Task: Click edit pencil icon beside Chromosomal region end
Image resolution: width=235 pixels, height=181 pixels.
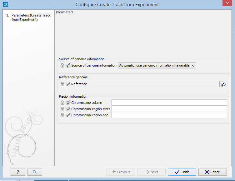Action: [68, 115]
